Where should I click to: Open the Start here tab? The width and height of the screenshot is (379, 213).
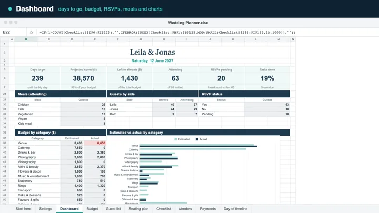click(x=24, y=209)
